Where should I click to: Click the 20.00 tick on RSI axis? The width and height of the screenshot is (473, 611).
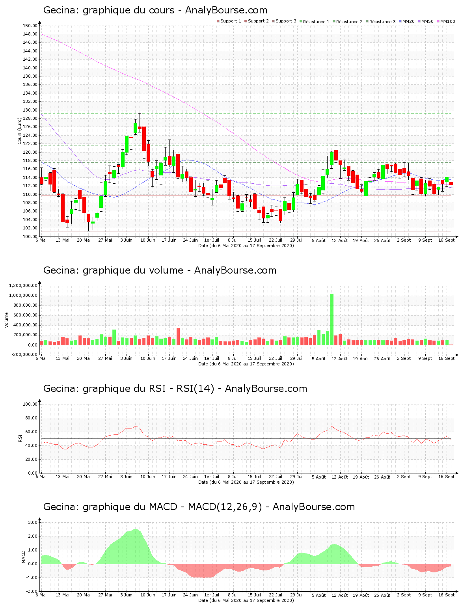(32, 459)
